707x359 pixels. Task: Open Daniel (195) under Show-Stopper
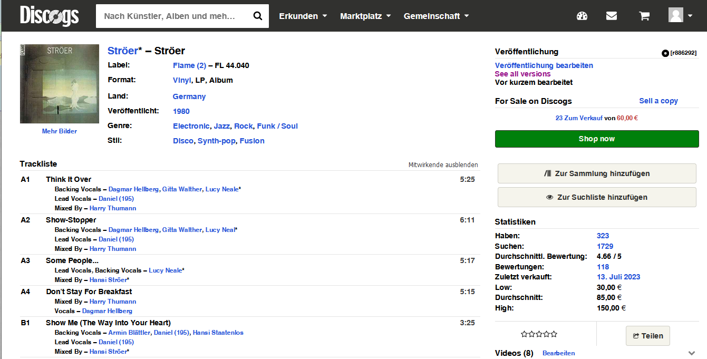click(116, 239)
